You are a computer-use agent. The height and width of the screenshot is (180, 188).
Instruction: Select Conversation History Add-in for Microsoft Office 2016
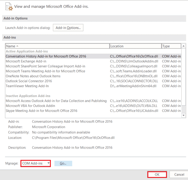point(93,56)
